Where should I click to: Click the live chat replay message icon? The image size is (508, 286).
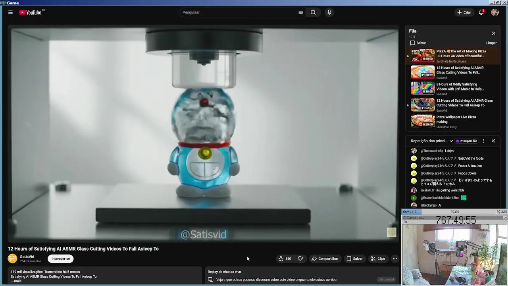(211, 280)
